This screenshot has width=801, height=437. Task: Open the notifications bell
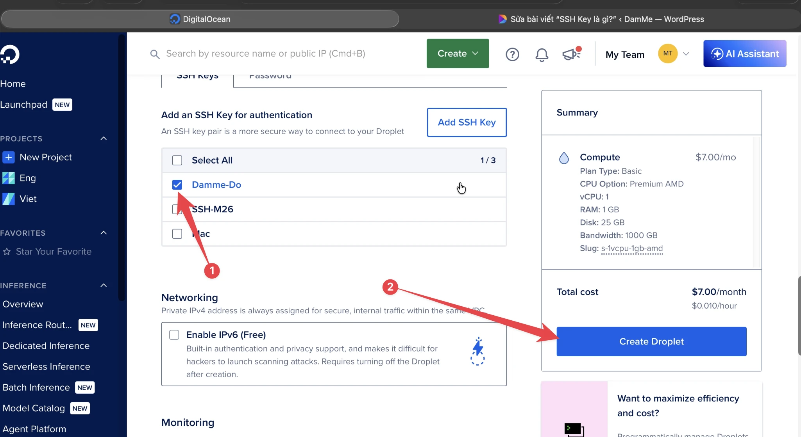pos(542,54)
